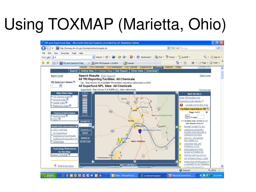Open the Hide TRI facilities list link
Viewport: 256px width, 192px height.
pos(190,98)
